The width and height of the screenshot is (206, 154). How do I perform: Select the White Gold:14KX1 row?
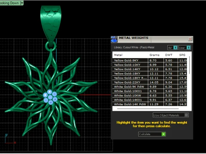point(150,100)
